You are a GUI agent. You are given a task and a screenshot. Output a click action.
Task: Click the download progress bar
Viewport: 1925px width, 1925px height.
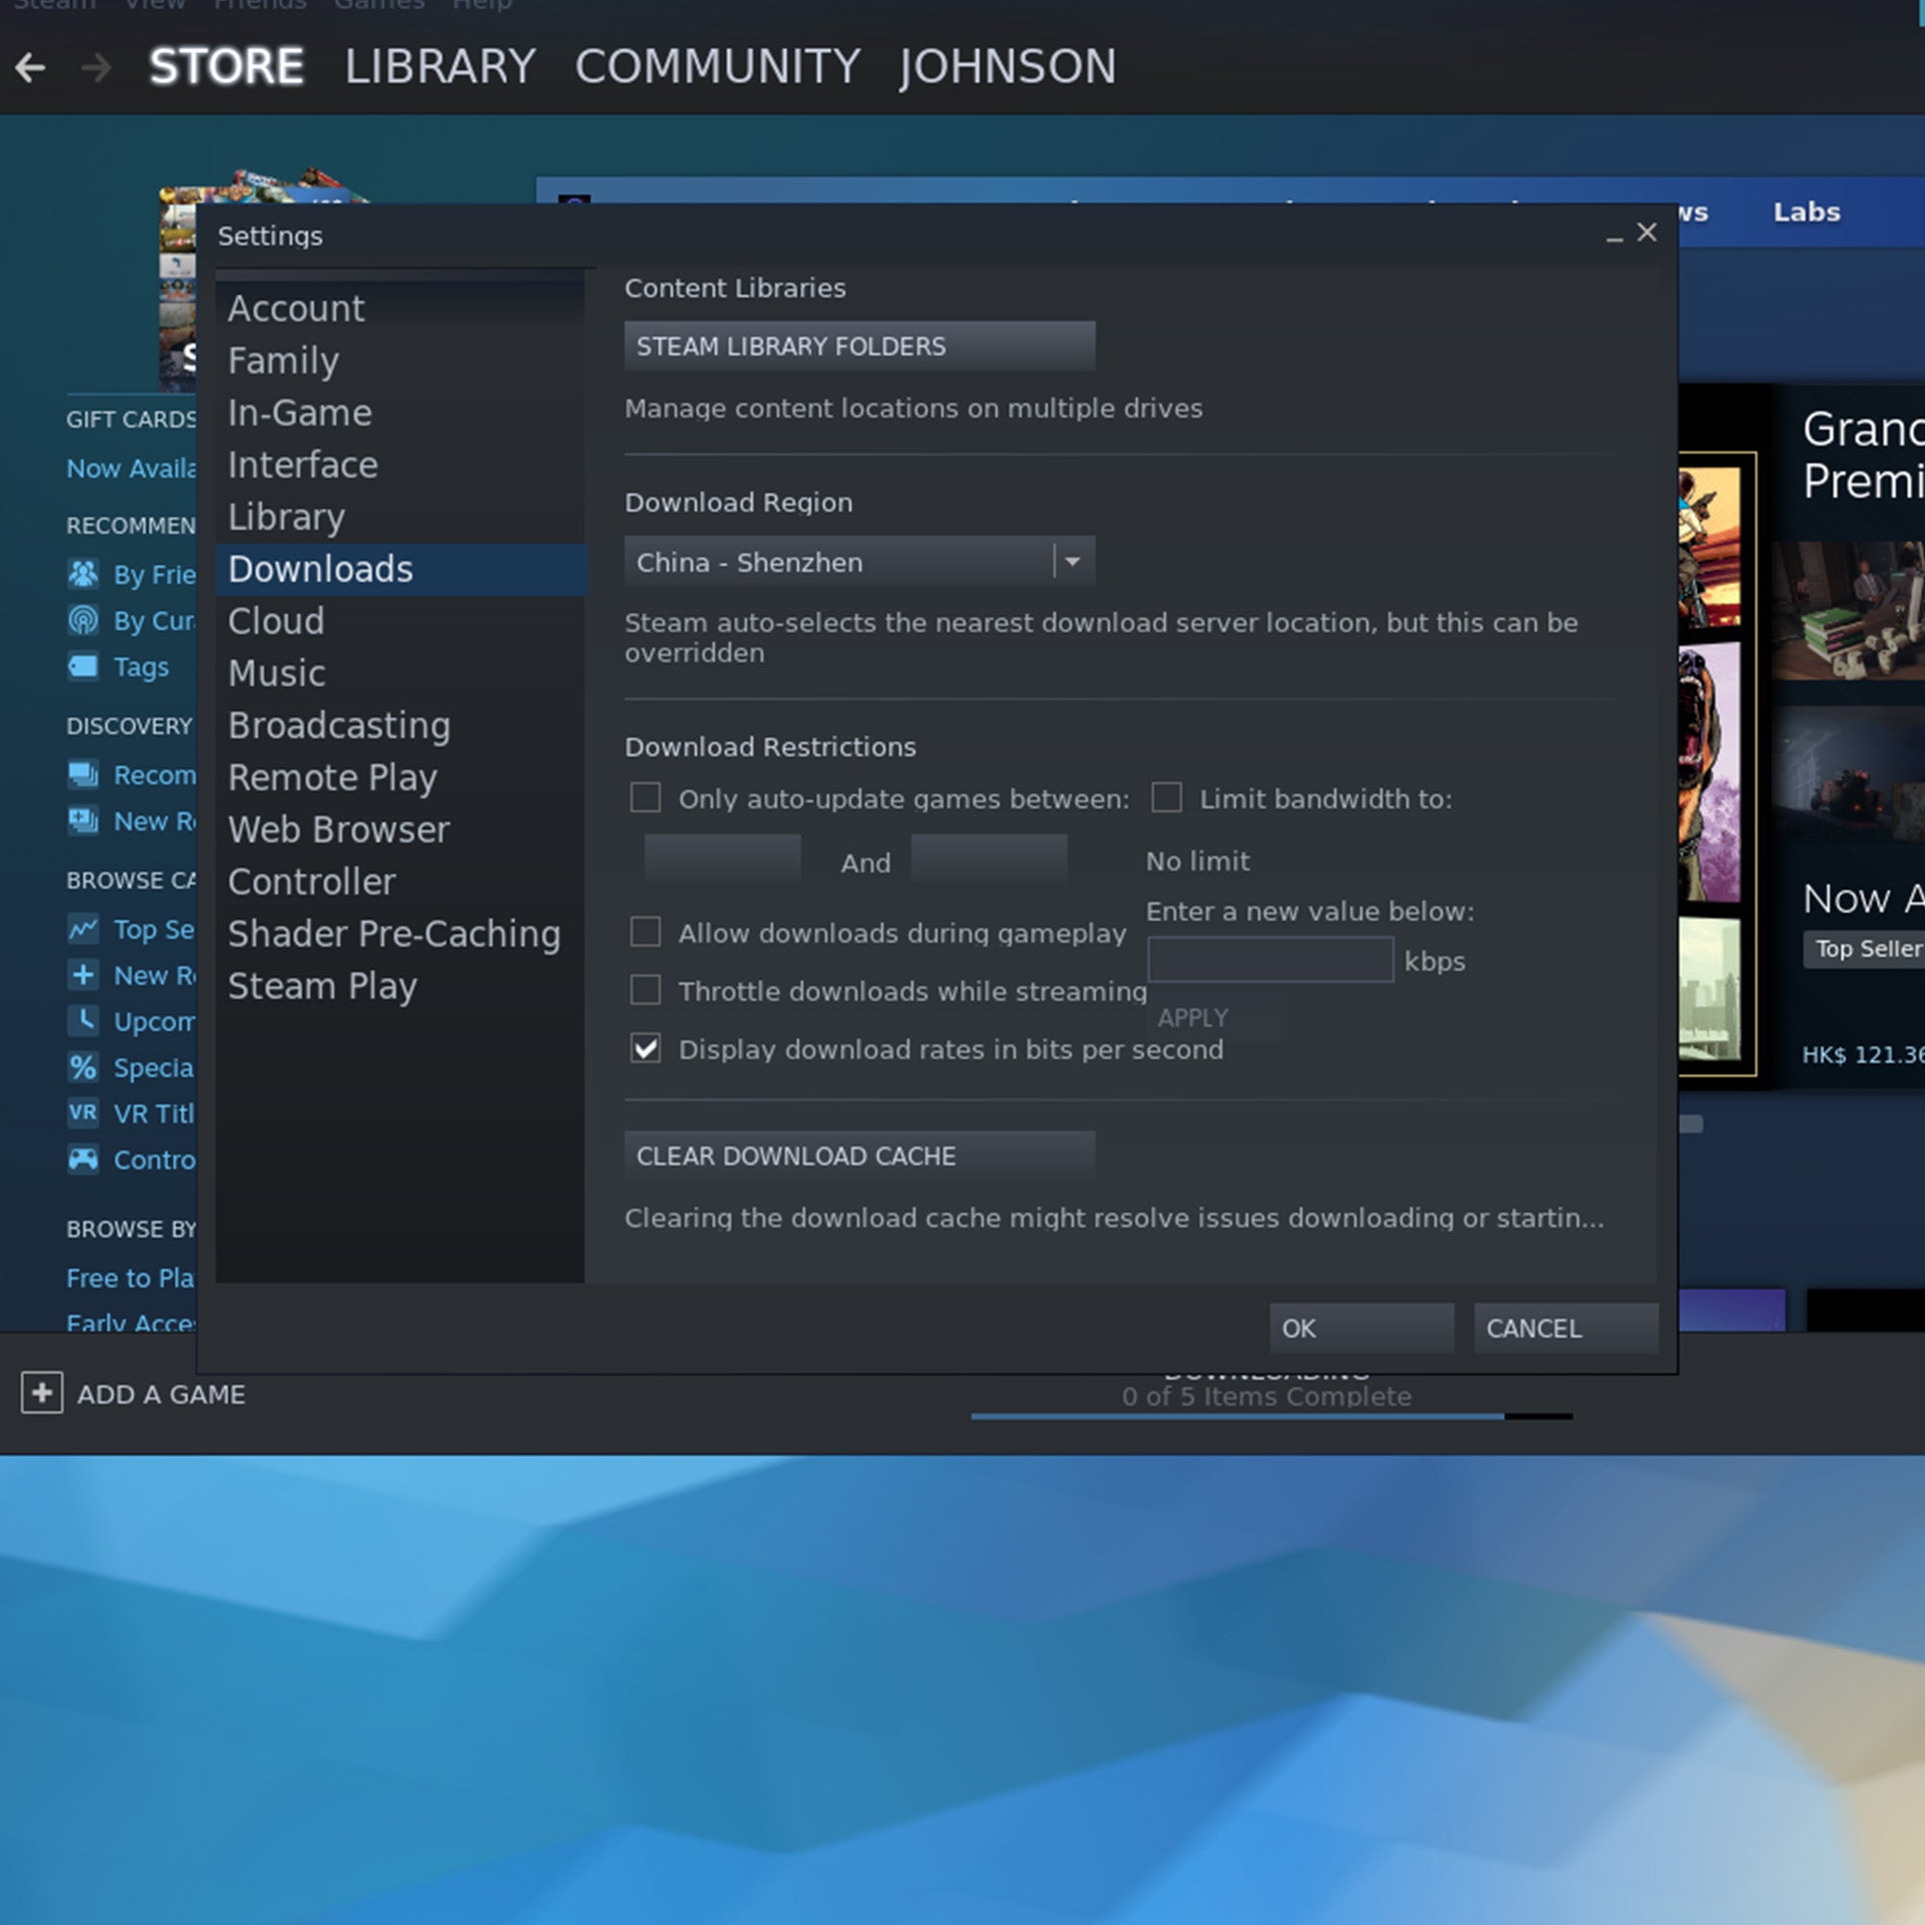pyautogui.click(x=1271, y=1415)
